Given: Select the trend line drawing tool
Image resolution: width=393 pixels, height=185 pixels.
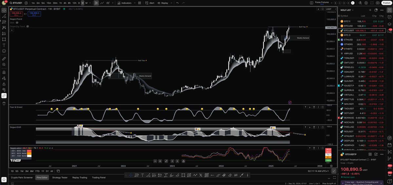Looking at the screenshot, I should (4, 16).
